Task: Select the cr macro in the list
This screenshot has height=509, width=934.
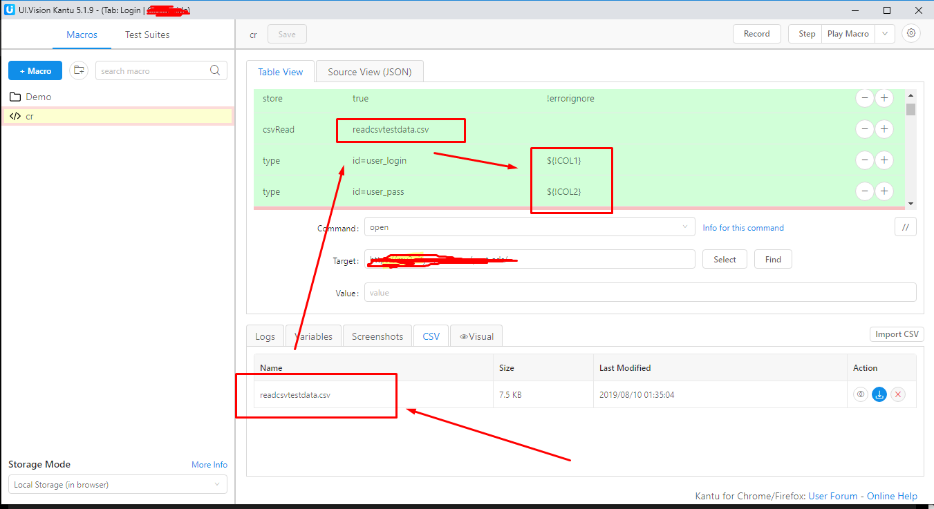Action: pos(118,116)
